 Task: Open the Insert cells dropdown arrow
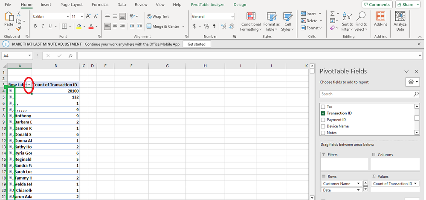click(320, 14)
